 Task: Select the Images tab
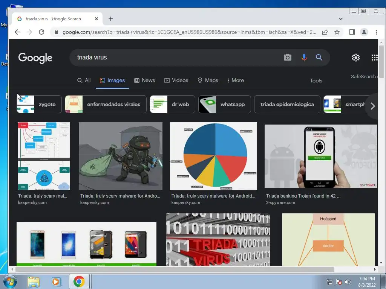tap(112, 81)
